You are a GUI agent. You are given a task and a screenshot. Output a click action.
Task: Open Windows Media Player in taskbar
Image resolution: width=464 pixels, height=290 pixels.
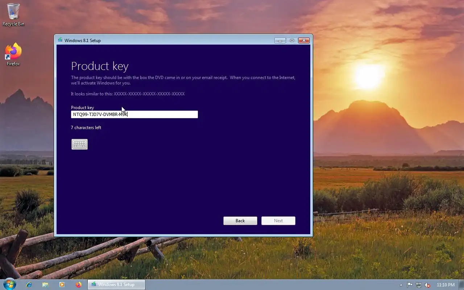click(x=62, y=285)
